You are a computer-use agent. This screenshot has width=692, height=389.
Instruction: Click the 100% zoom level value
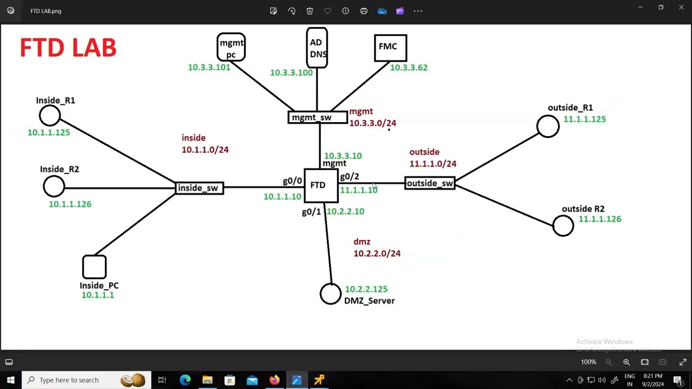tap(589, 362)
